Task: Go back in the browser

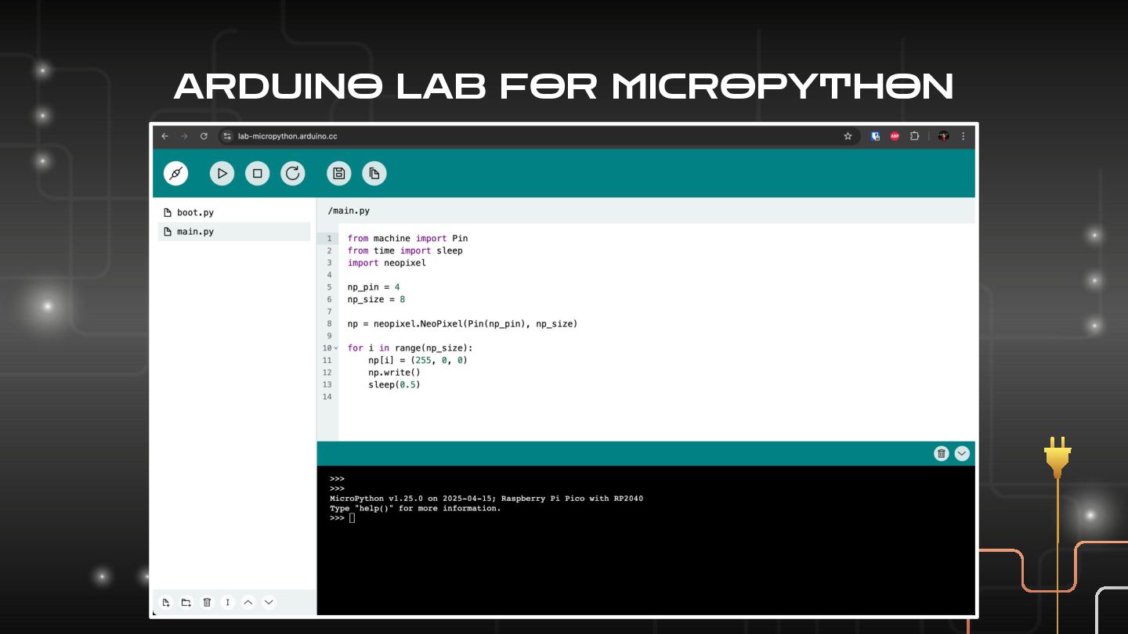Action: point(164,136)
